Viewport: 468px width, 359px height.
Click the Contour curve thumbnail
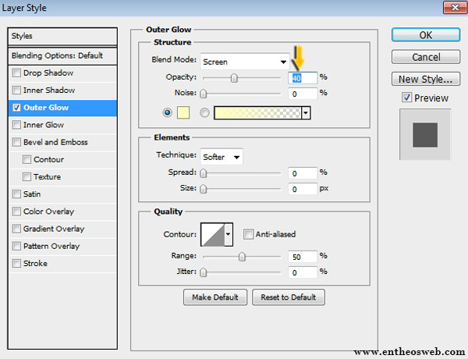212,234
